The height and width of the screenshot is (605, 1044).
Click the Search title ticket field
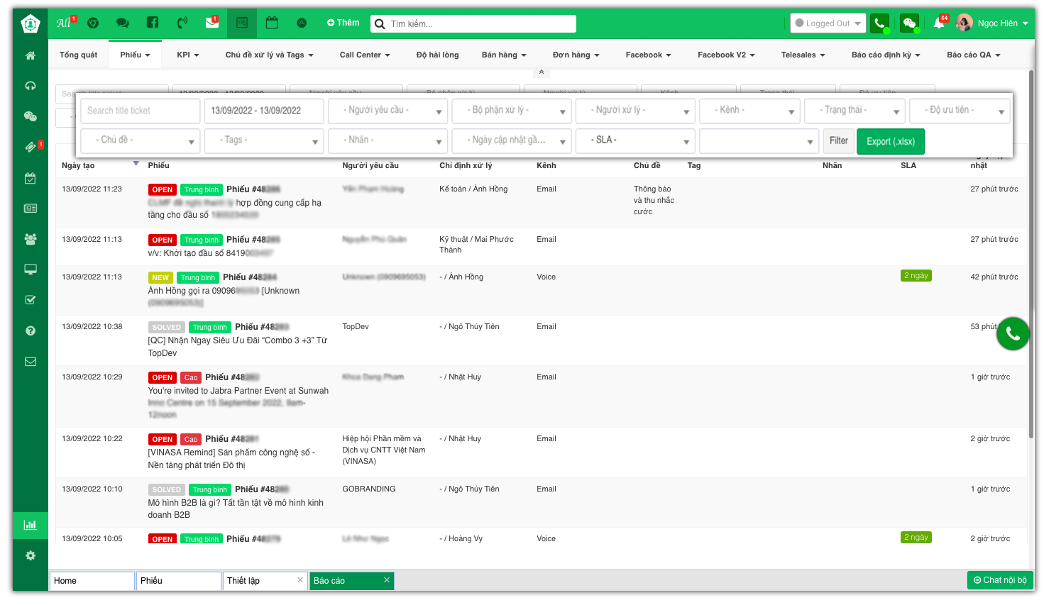138,111
